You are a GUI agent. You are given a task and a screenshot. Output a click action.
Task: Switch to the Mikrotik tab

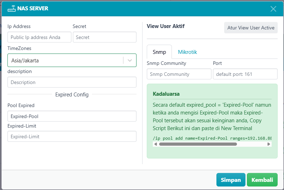coord(187,52)
